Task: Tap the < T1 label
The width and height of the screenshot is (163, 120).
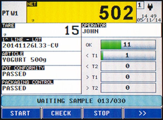Action: [x=92, y=56]
